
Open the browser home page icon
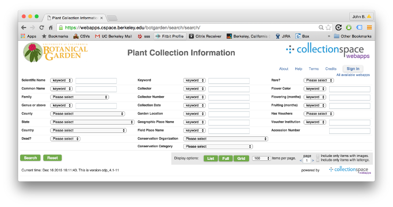click(51, 27)
